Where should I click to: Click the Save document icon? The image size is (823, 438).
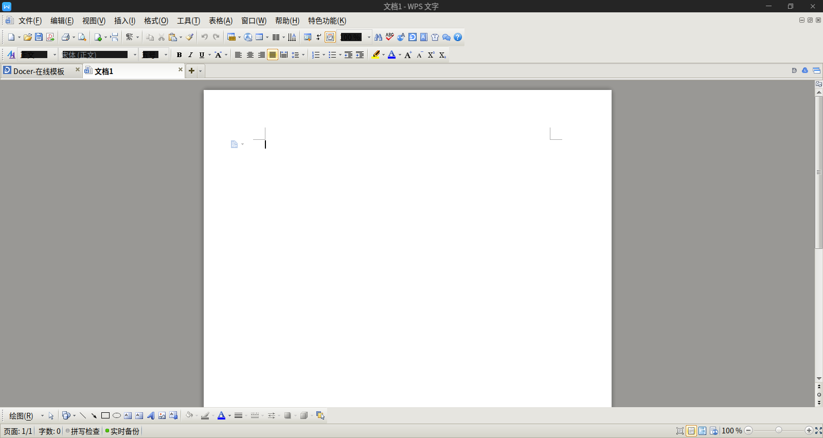pos(39,37)
